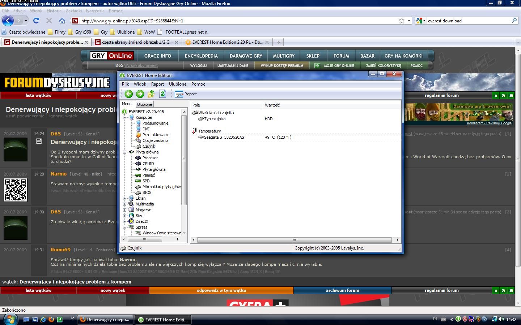The width and height of the screenshot is (521, 325).
Task: Reload the page in Firefox
Action: click(x=36, y=21)
